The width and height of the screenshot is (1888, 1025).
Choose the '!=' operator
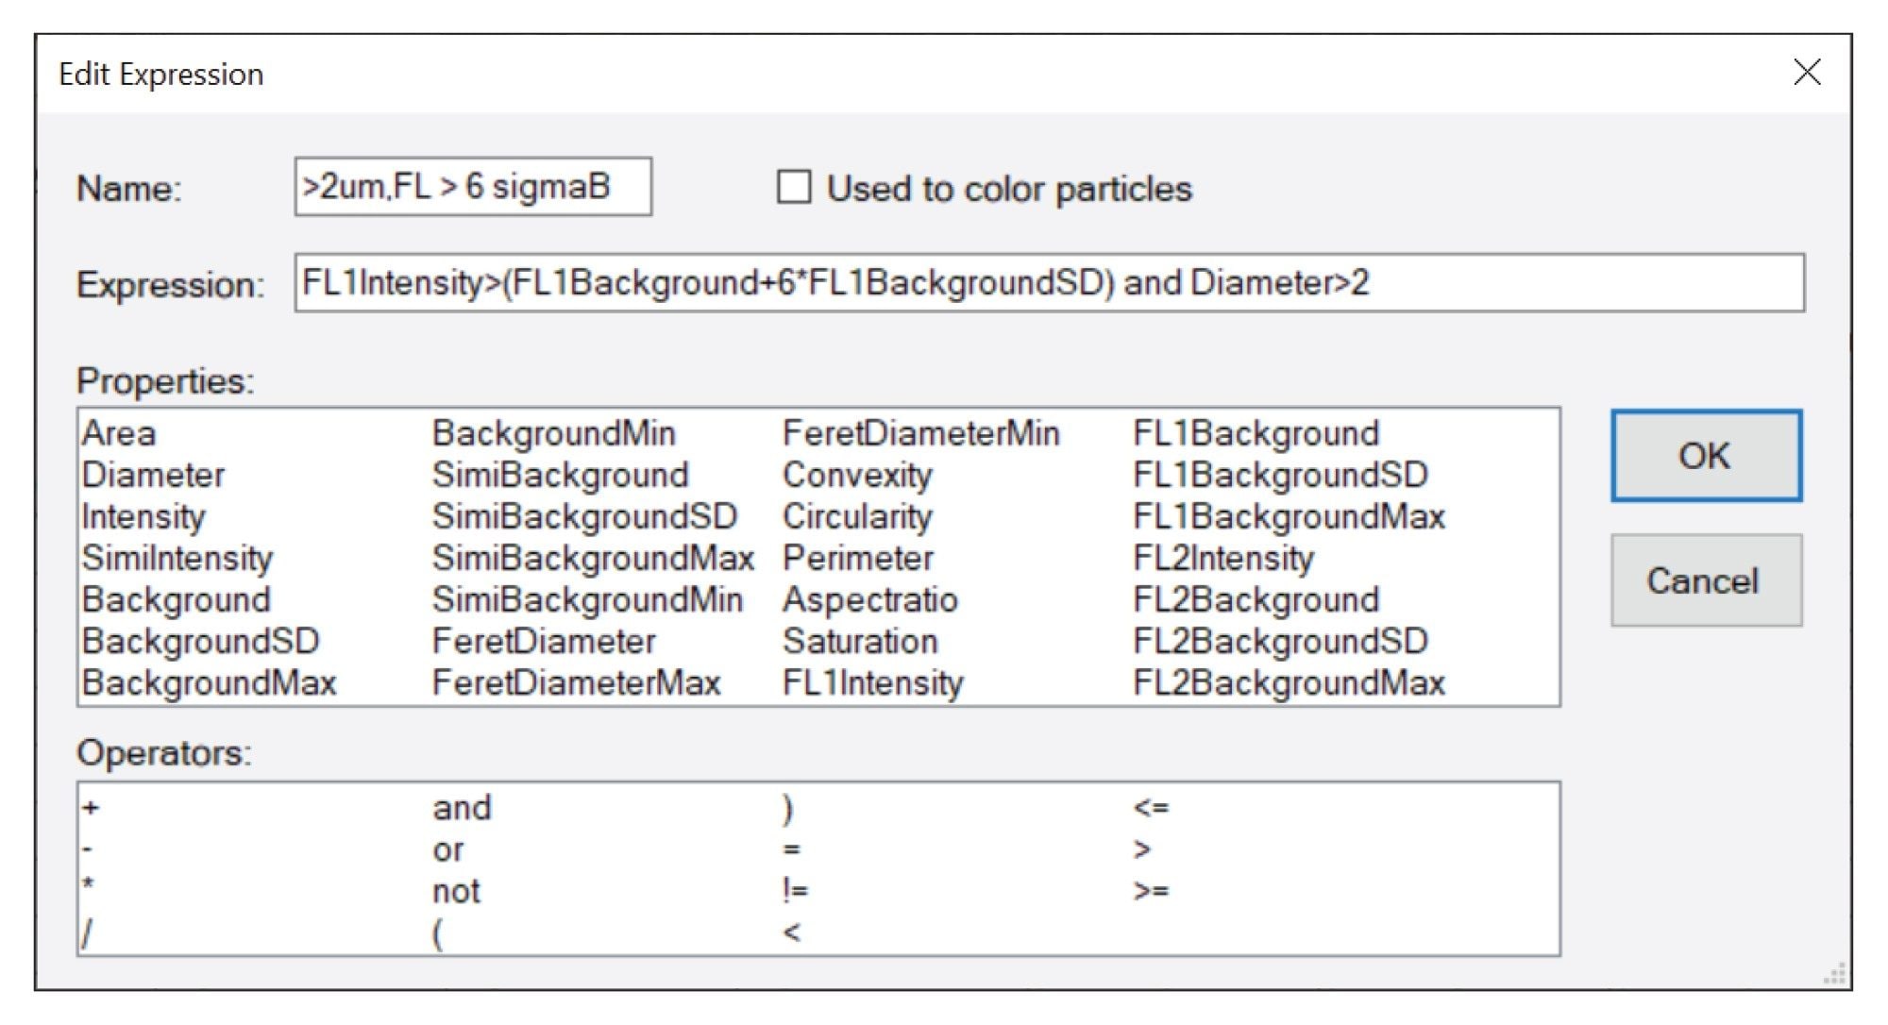(791, 889)
